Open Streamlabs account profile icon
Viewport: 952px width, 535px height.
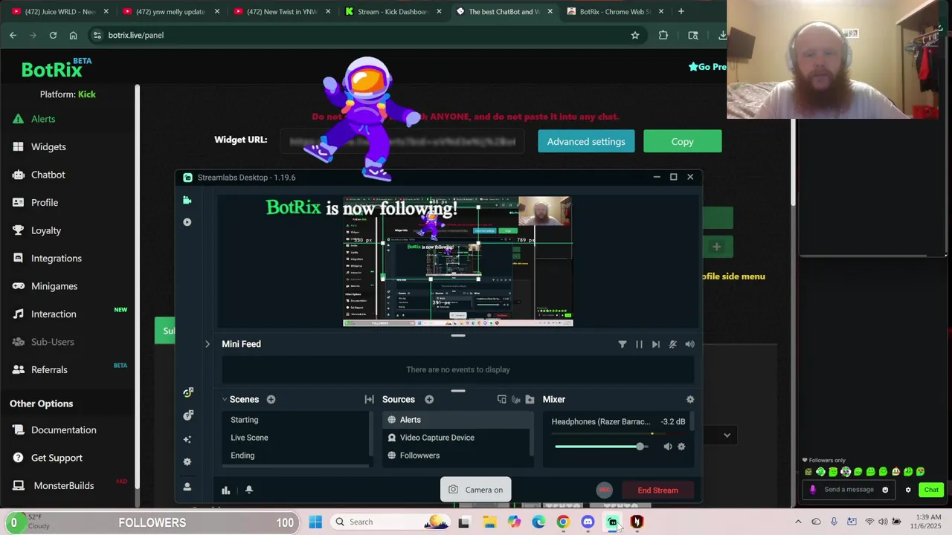pos(187,487)
